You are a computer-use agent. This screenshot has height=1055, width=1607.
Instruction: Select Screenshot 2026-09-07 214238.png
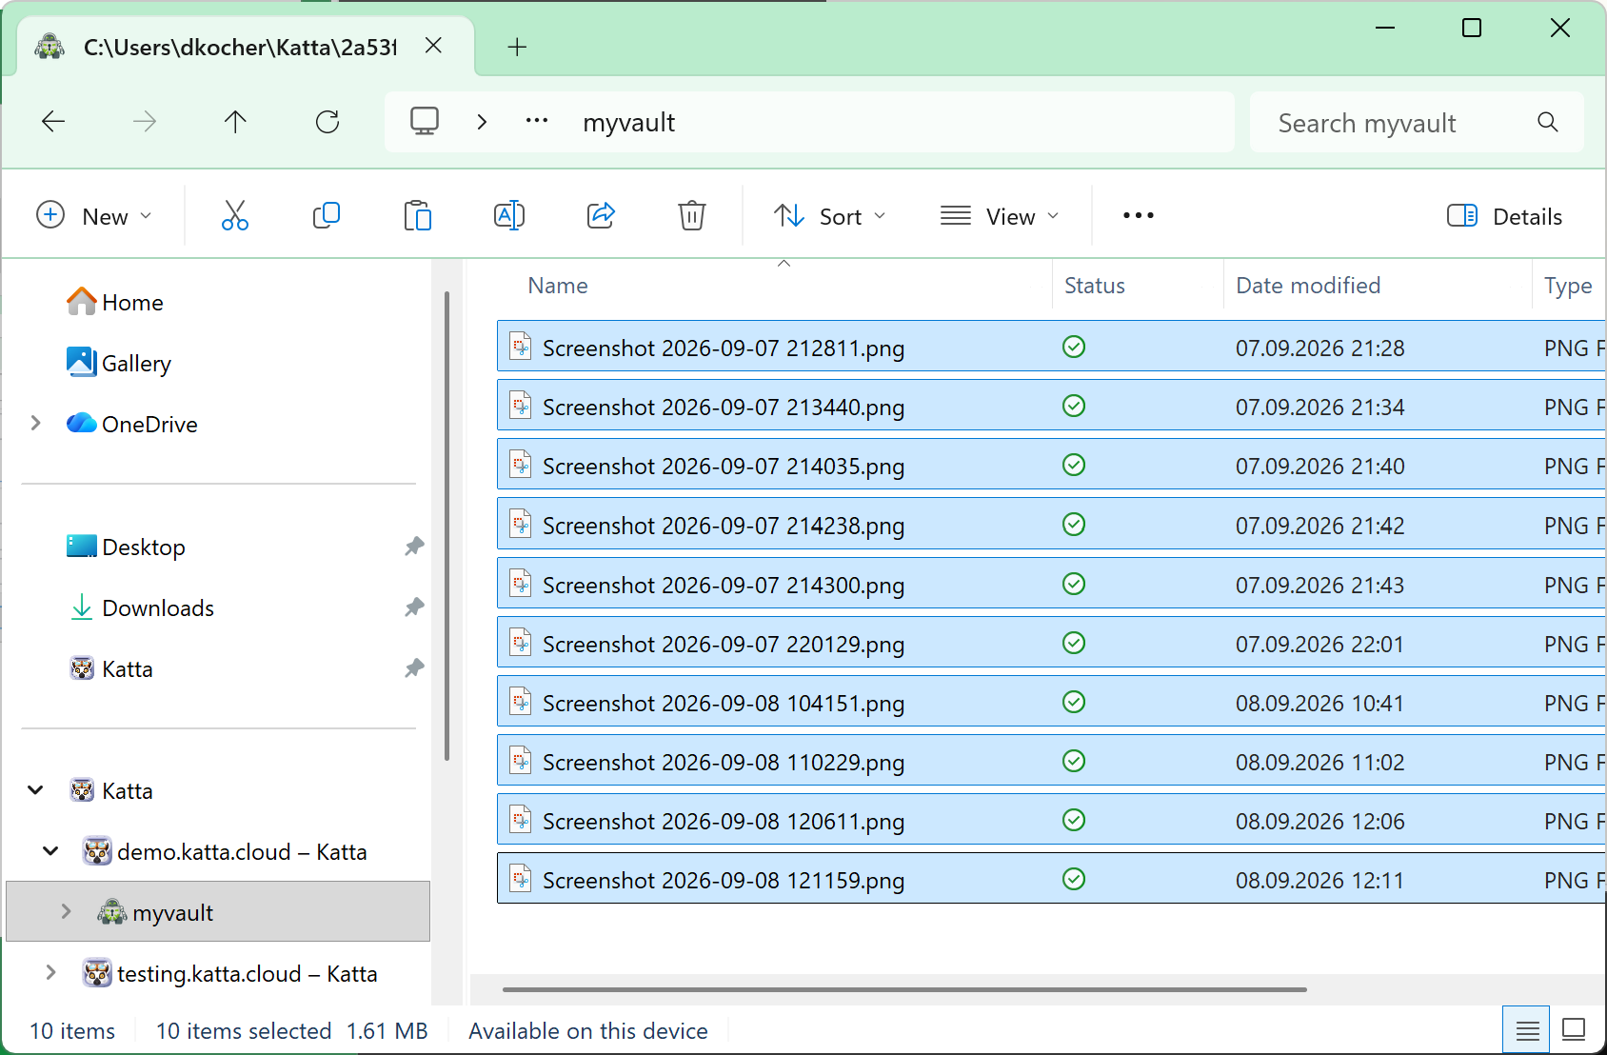1051,524
